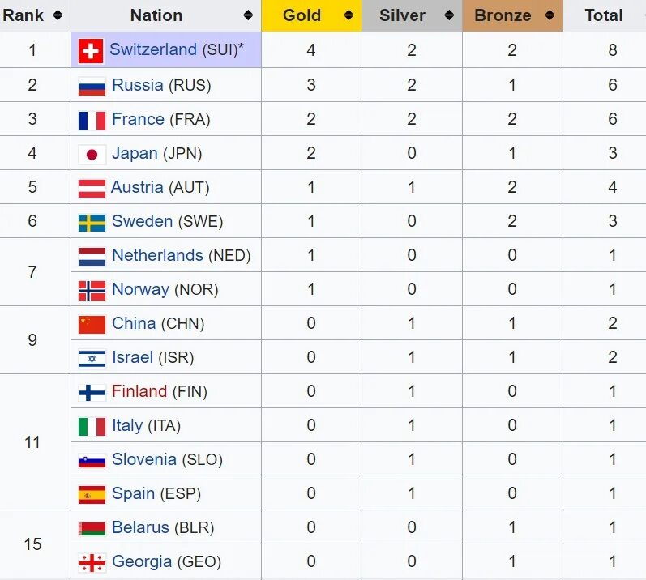Click the Switzerland flag icon
Image resolution: width=646 pixels, height=580 pixels.
(x=91, y=51)
